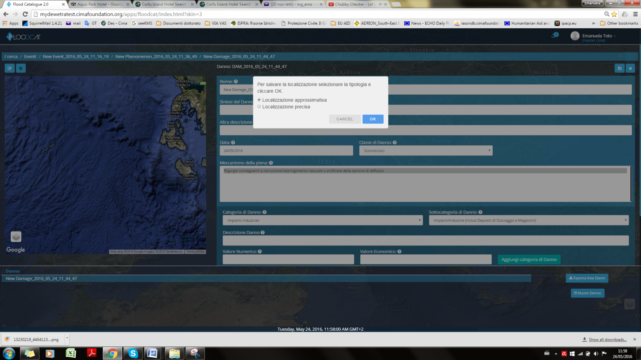The image size is (641, 360).
Task: Go to 'cerca' in the breadcrumb
Action: (12, 57)
